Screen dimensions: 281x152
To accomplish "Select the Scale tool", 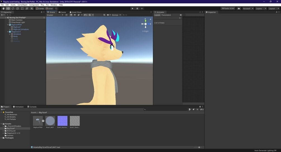I will click(x=18, y=8).
